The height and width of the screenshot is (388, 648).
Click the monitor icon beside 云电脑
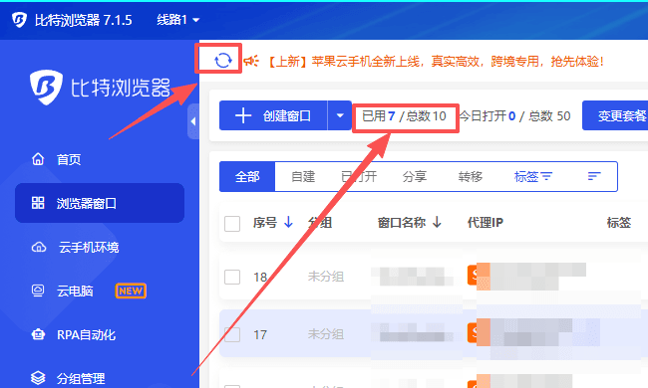coord(38,291)
